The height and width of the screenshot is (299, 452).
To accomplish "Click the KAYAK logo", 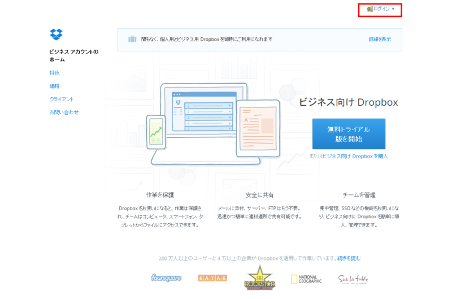I will click(x=212, y=278).
